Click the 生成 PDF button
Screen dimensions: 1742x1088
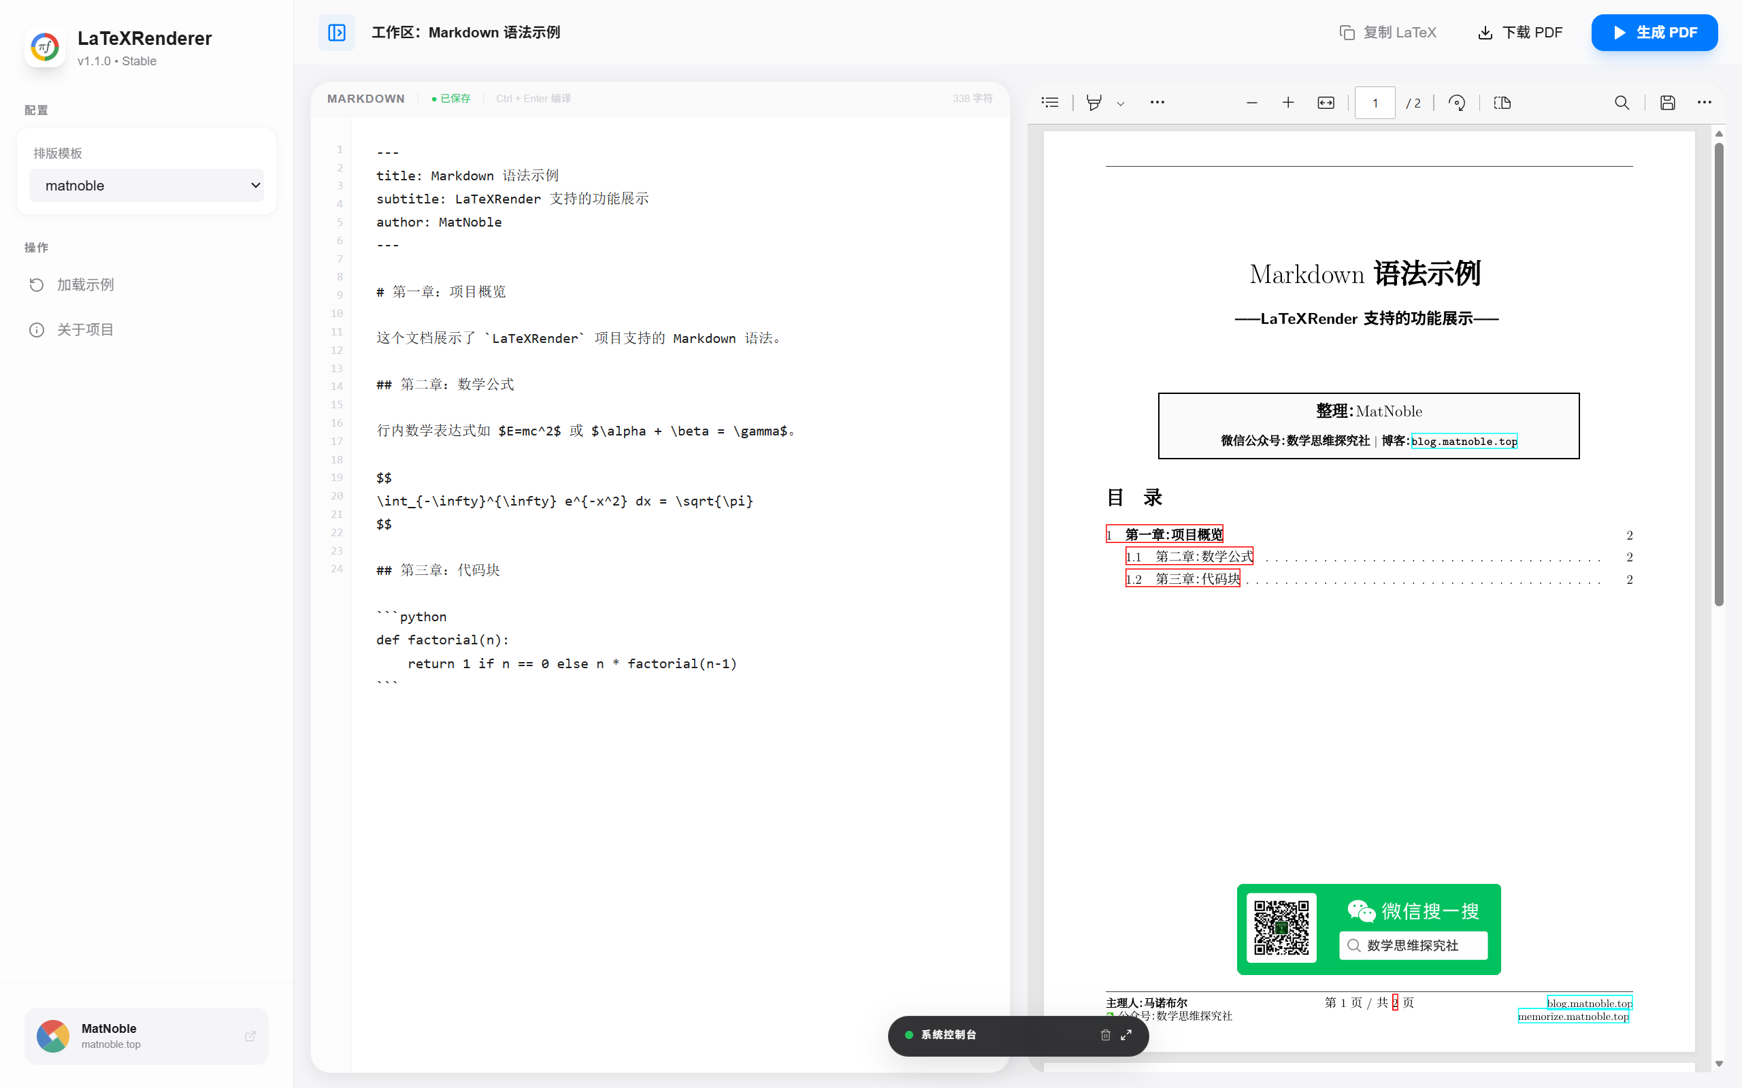coord(1654,33)
